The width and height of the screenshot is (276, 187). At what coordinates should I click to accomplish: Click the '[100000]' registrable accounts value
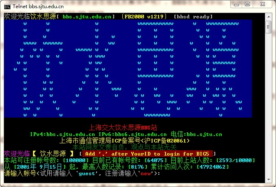(76, 160)
